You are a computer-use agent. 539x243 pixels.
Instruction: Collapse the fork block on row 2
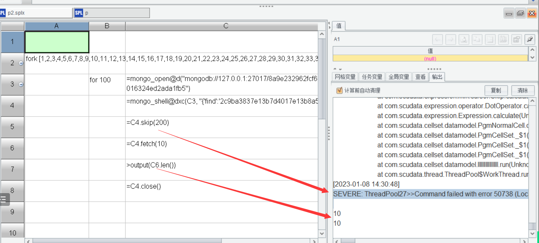[x=21, y=63]
